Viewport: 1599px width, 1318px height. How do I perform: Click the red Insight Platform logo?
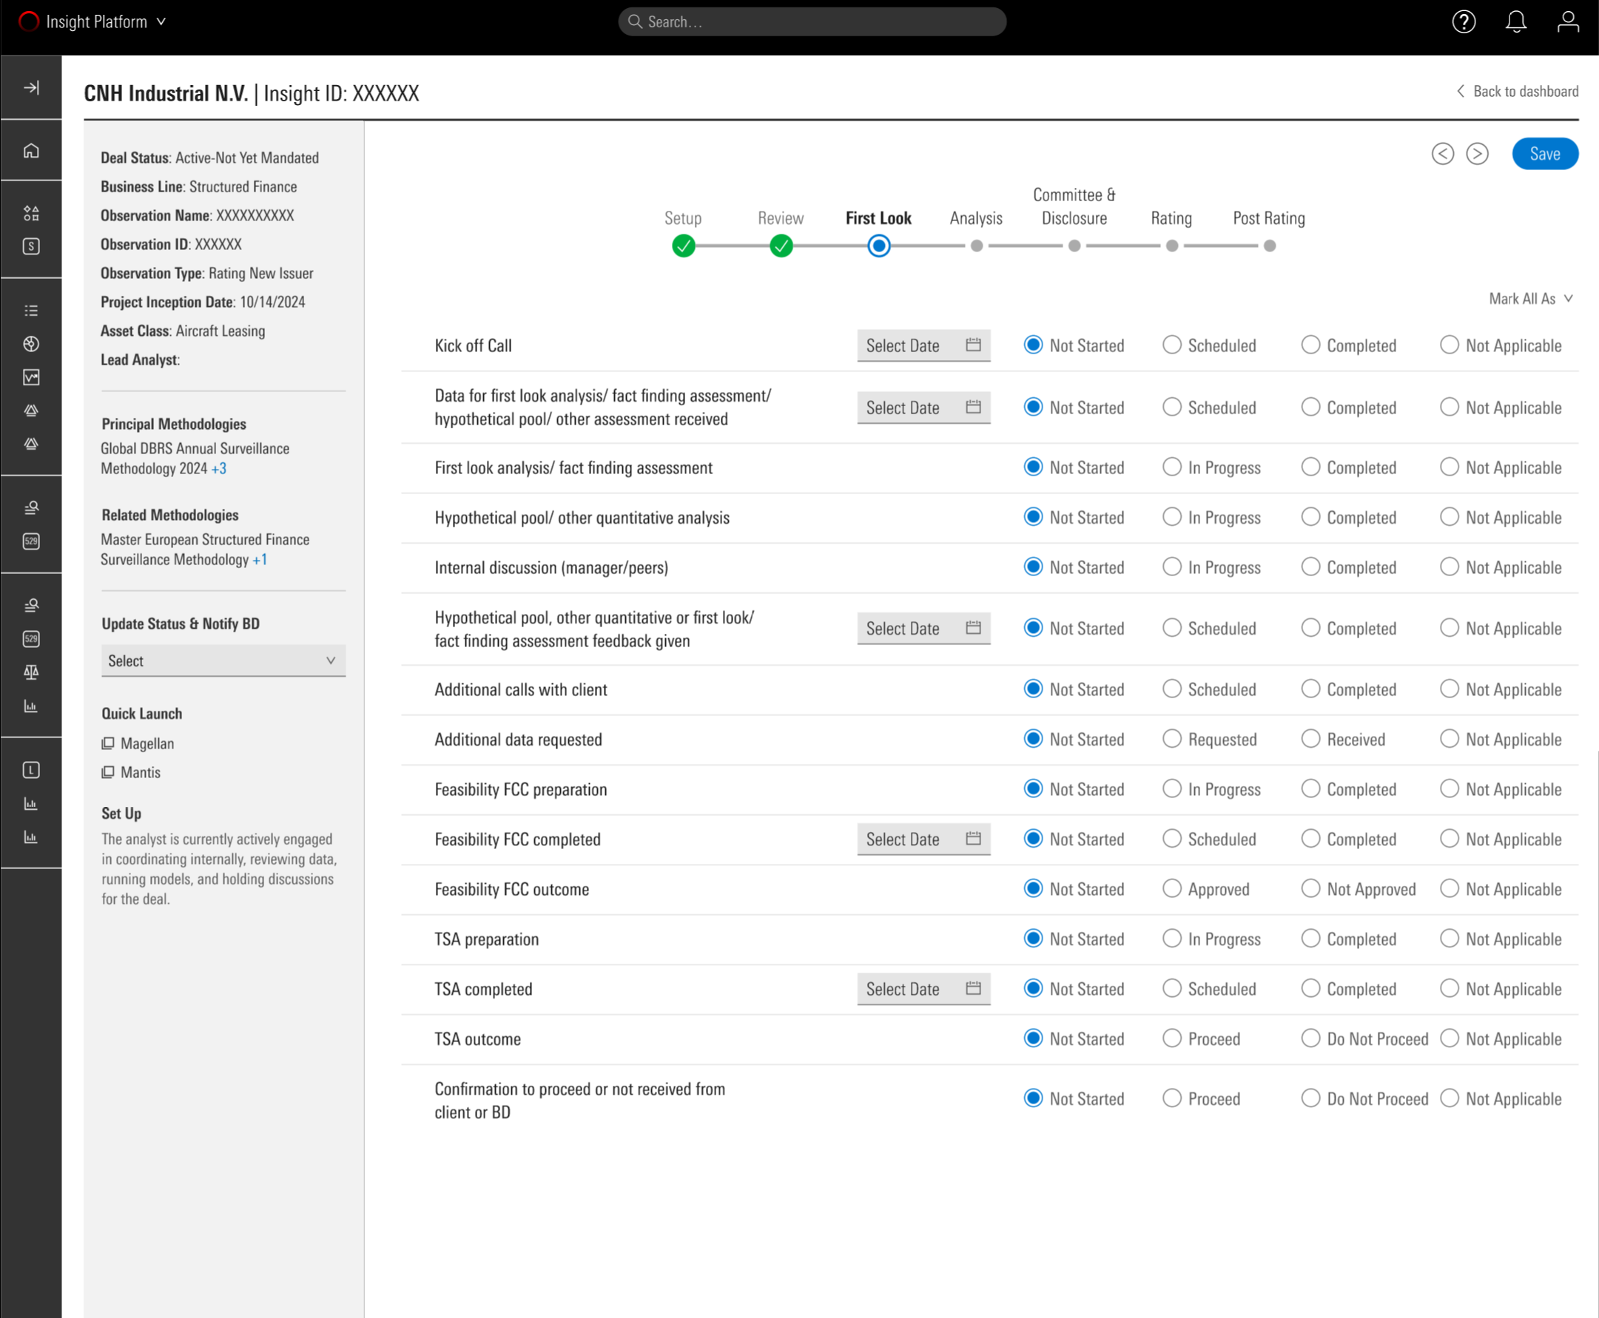click(29, 21)
